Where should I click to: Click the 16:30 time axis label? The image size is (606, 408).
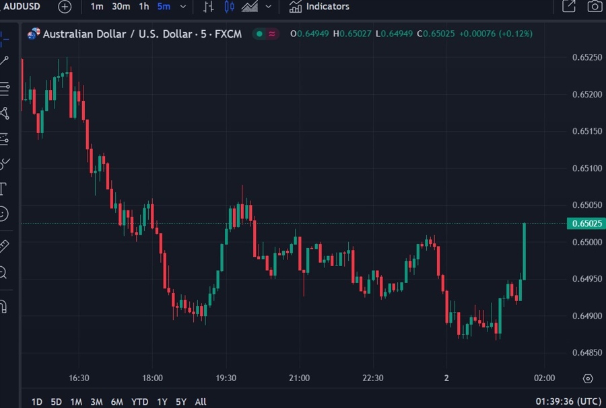[79, 378]
